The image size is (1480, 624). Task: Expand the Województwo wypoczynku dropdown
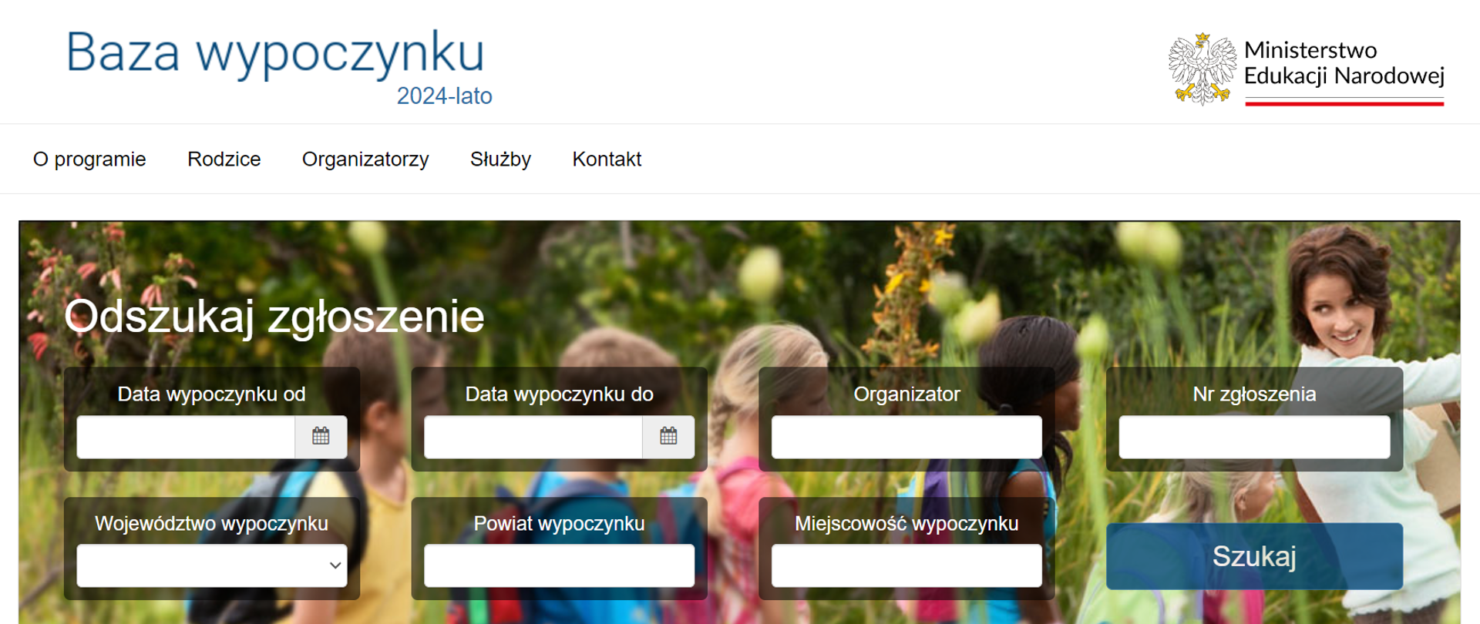(212, 565)
